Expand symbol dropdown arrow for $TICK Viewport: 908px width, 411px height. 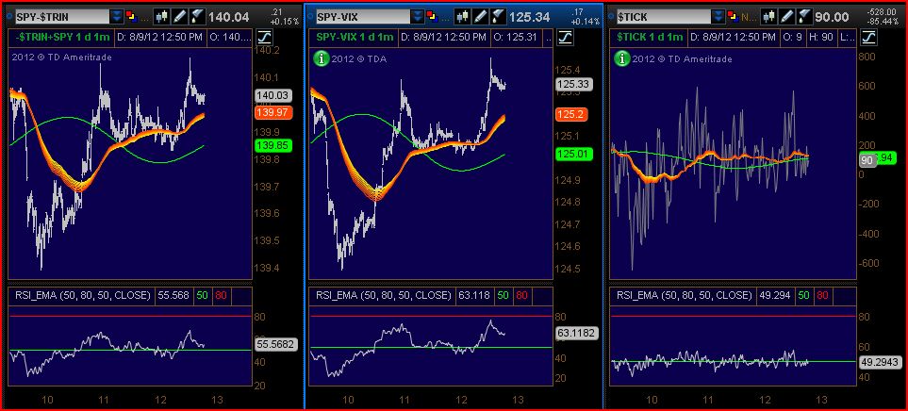[718, 17]
